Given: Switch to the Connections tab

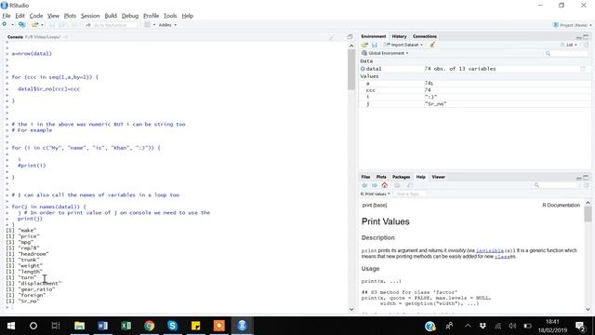Looking at the screenshot, I should (x=425, y=36).
